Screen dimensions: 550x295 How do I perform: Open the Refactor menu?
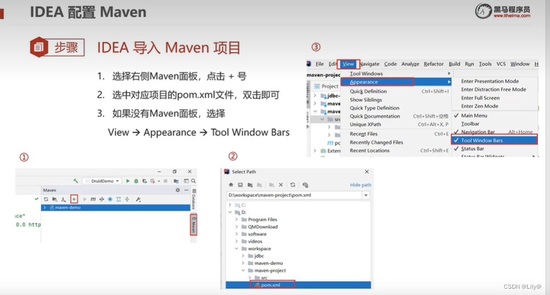(434, 64)
